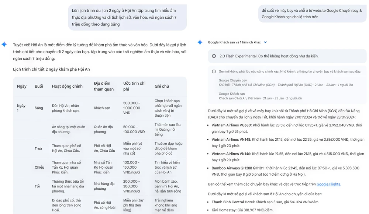369x214 pixels.
Task: Click the 'Ngày 1' cell in the itinerary table
Action: pos(21,108)
